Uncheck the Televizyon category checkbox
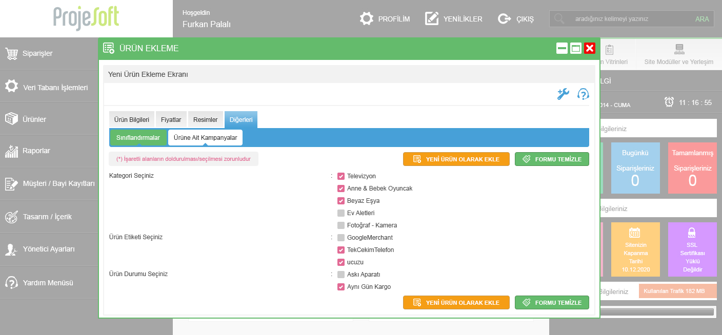 pos(341,176)
